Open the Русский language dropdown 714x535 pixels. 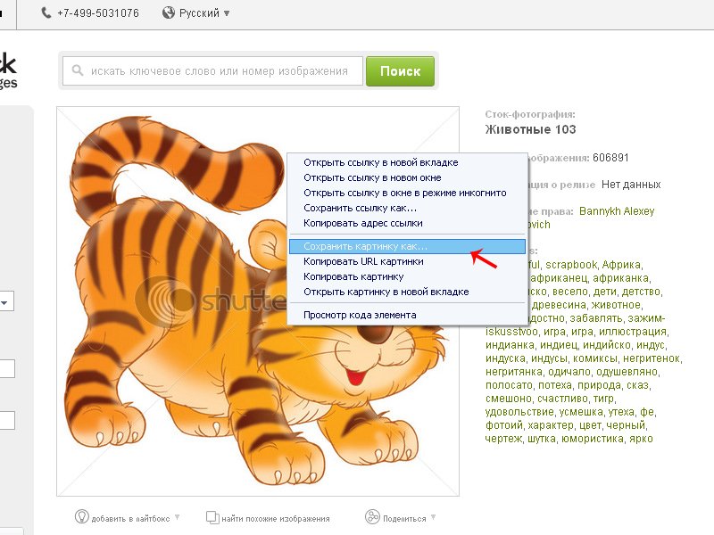[204, 13]
